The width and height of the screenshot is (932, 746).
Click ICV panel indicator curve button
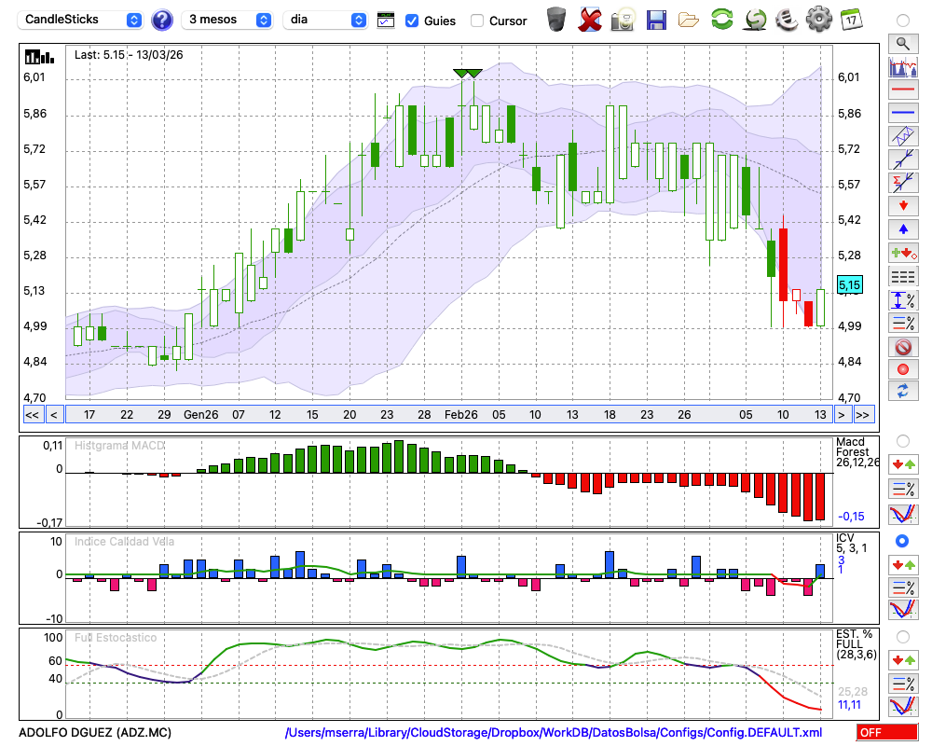(903, 610)
